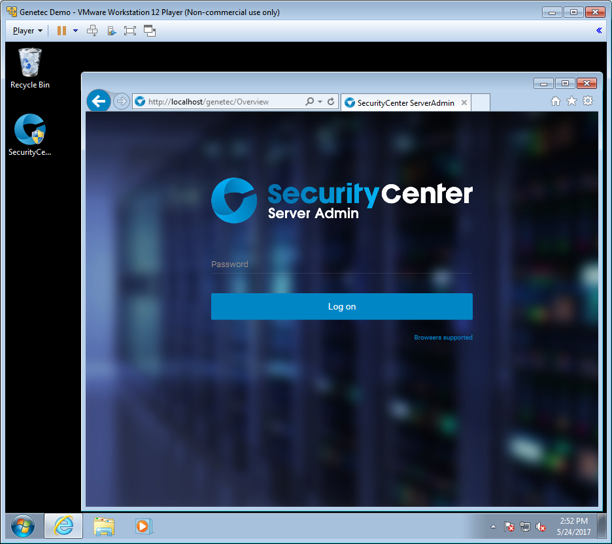Click the Internet Explorer taskbar icon
The image size is (612, 544).
click(63, 526)
